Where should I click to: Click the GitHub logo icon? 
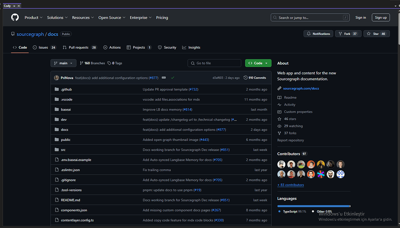coord(15,18)
